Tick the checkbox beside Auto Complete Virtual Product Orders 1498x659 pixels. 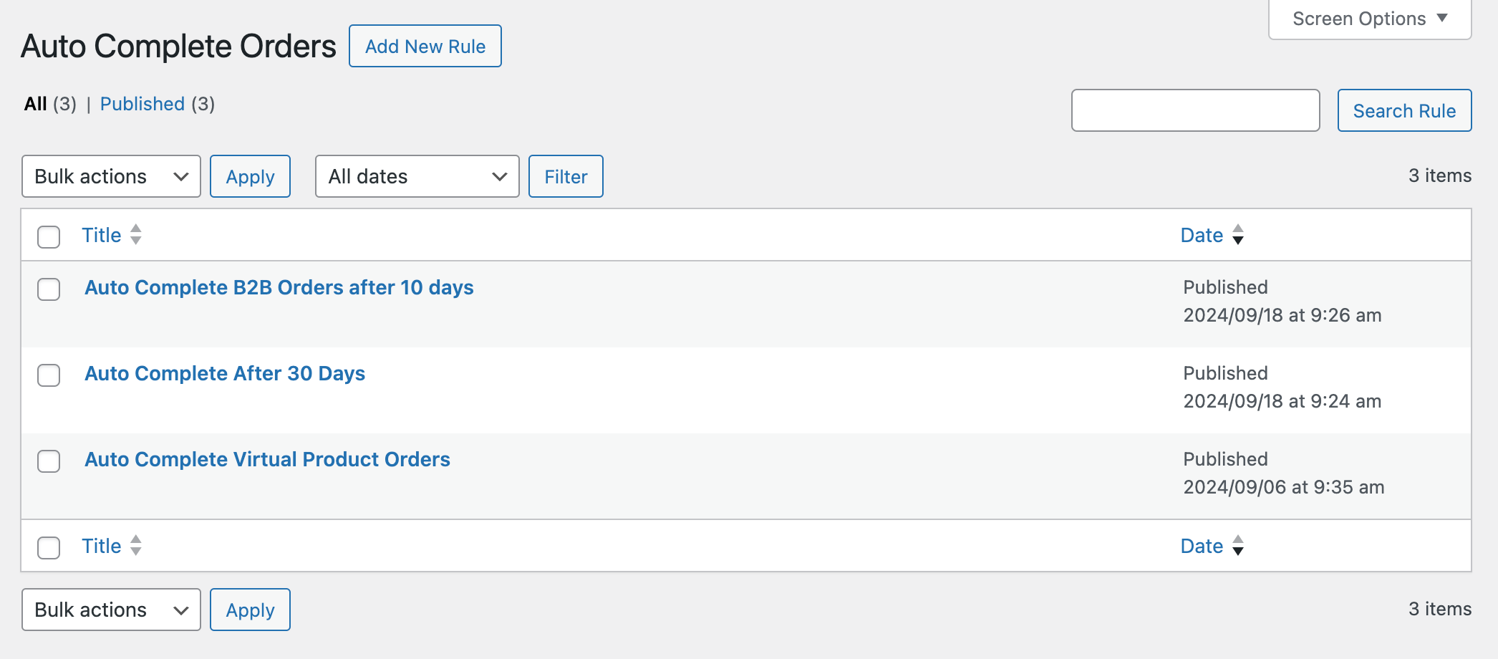(x=49, y=462)
